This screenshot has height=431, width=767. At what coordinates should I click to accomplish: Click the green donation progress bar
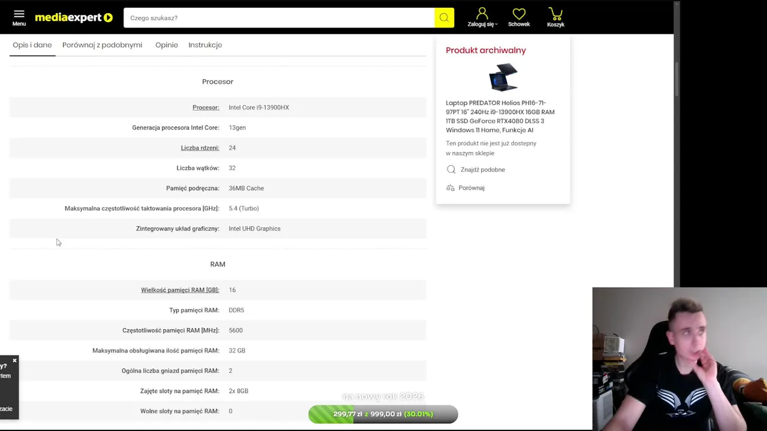coord(383,414)
